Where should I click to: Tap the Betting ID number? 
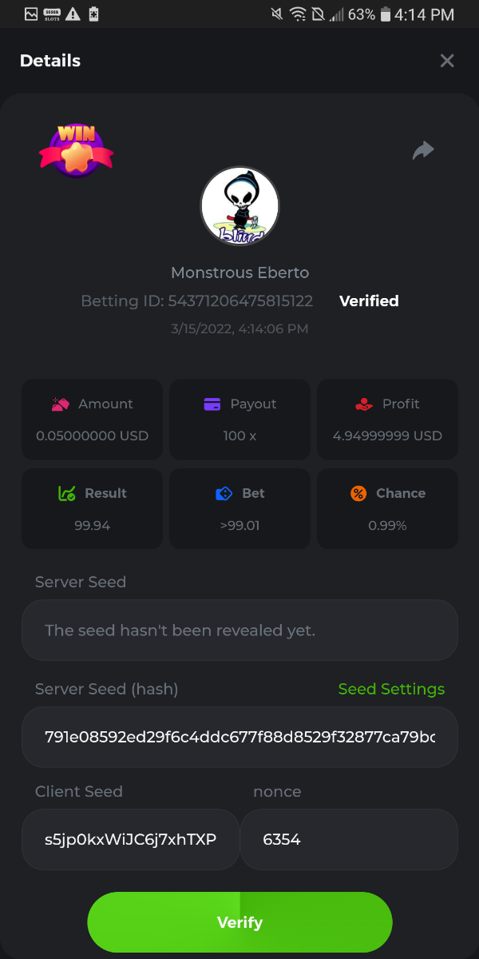tap(240, 301)
